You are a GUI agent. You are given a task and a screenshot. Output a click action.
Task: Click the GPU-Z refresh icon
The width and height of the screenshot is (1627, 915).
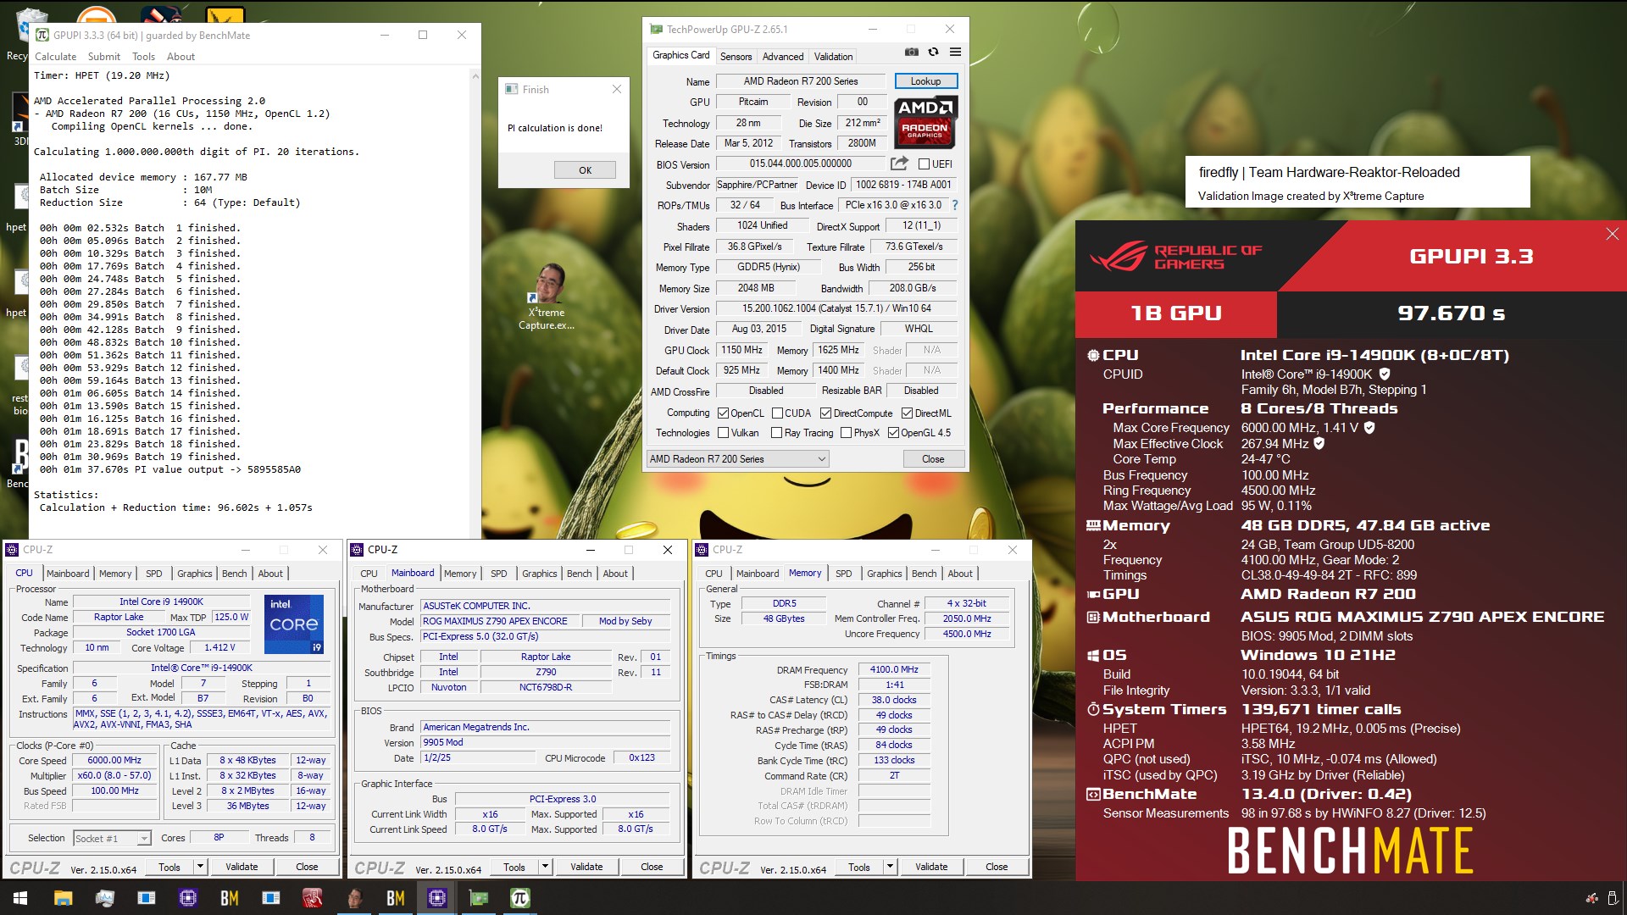coord(933,53)
